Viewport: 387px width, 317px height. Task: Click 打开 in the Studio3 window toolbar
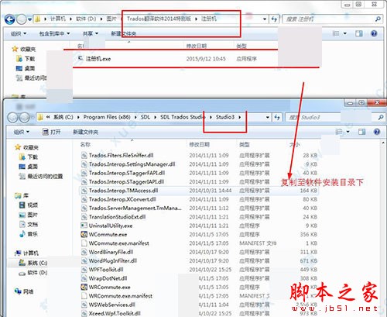coord(52,132)
